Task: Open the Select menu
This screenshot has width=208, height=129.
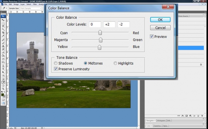Action: (29, 4)
